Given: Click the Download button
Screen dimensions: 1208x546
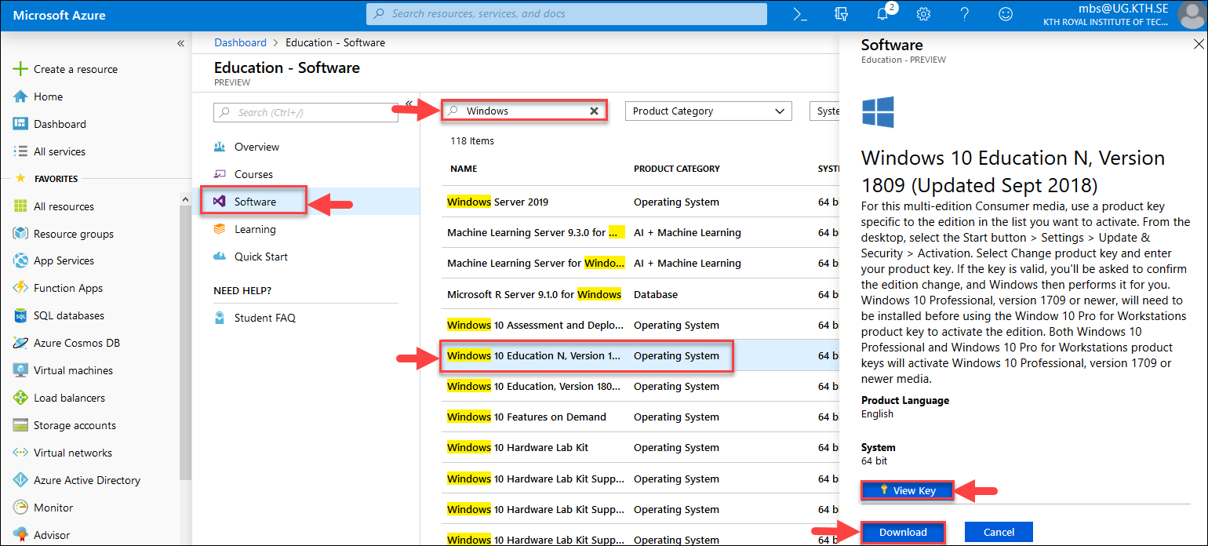Looking at the screenshot, I should (902, 532).
